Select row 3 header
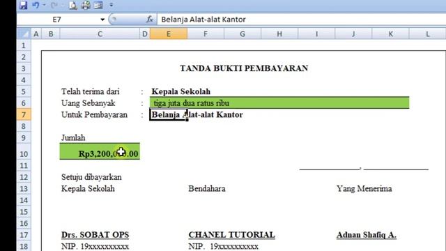 [24, 68]
